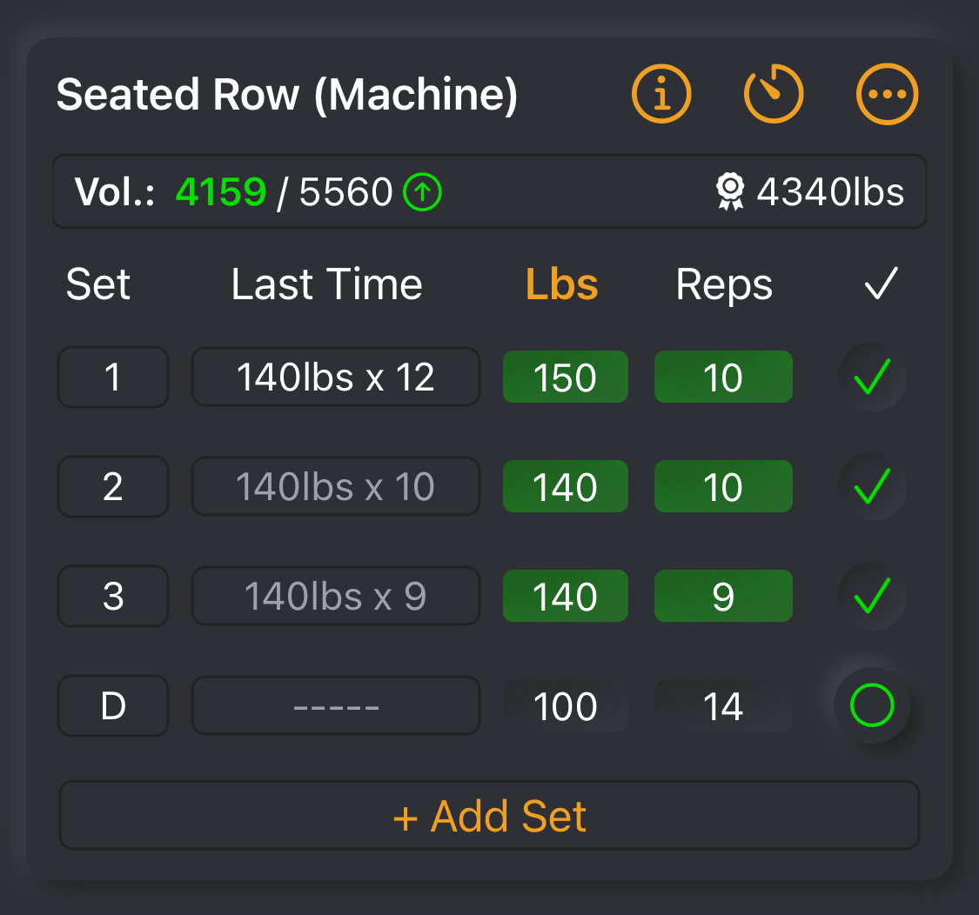979x915 pixels.
Task: Select the set number 1 badge
Action: pyautogui.click(x=112, y=377)
